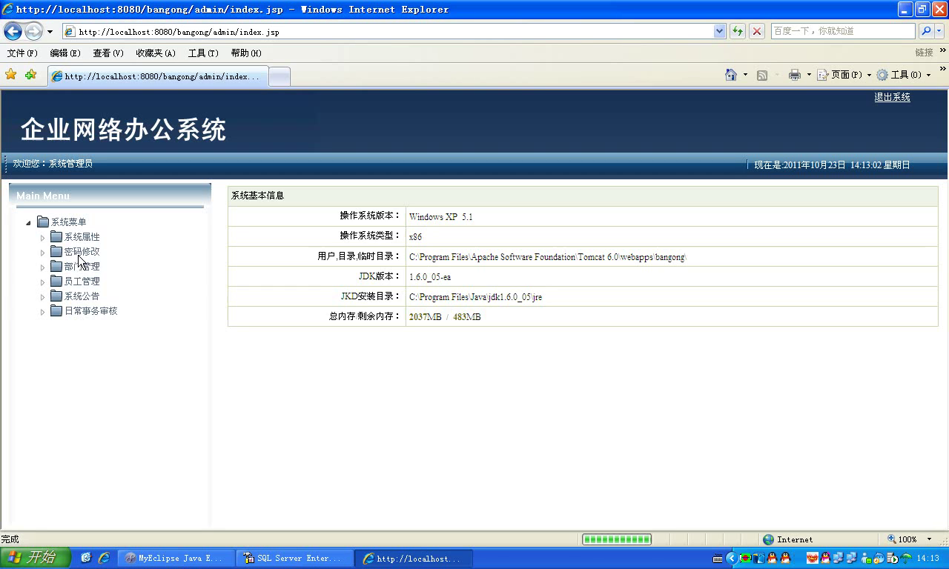Click the 百度 search input box
This screenshot has width=949, height=569.
click(x=842, y=31)
